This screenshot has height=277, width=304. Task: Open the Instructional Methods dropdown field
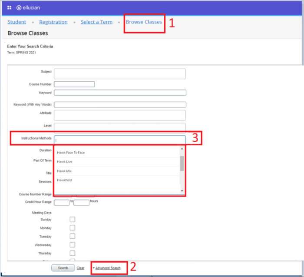[120, 140]
